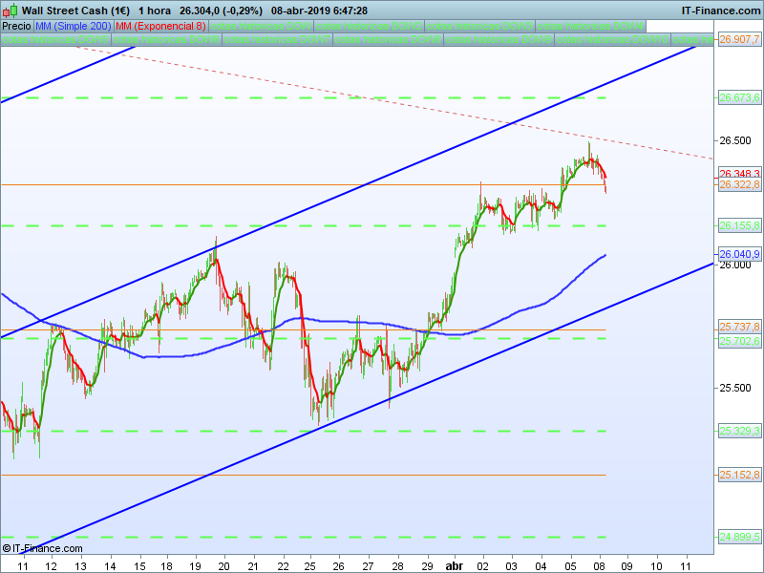764x573 pixels.
Task: Open the cotas historicas DOW2 label
Action: (x=369, y=26)
